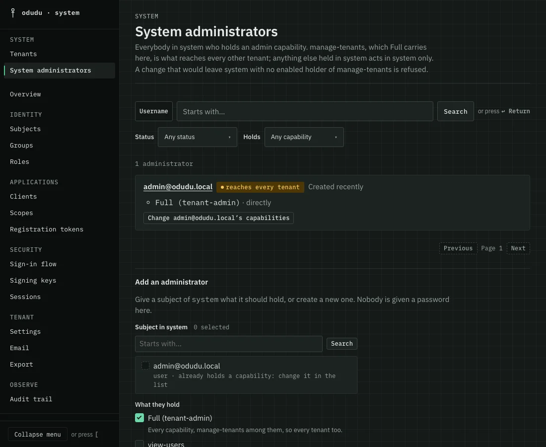Open the Status 'Any status' dropdown
Screen dimensions: 546x447
pyautogui.click(x=198, y=137)
